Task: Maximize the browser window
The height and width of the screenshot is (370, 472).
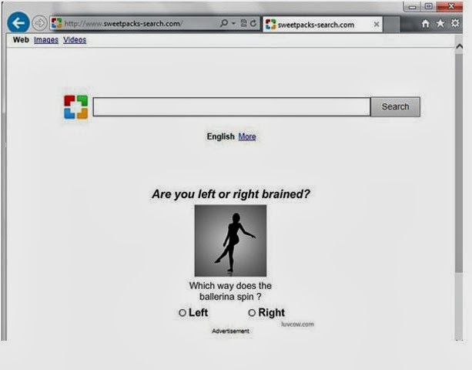Action: (429, 6)
